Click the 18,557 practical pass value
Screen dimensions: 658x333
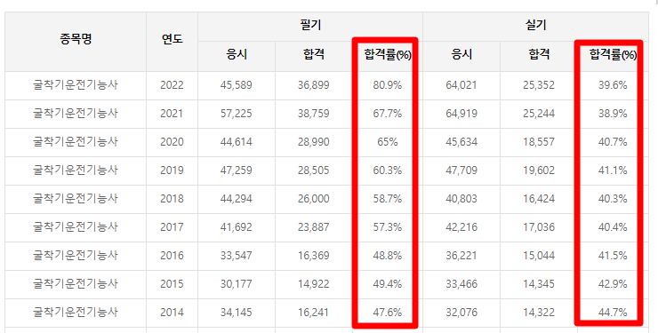click(x=539, y=142)
